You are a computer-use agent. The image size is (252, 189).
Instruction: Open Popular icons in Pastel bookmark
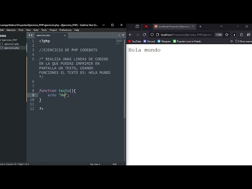[x=187, y=41]
